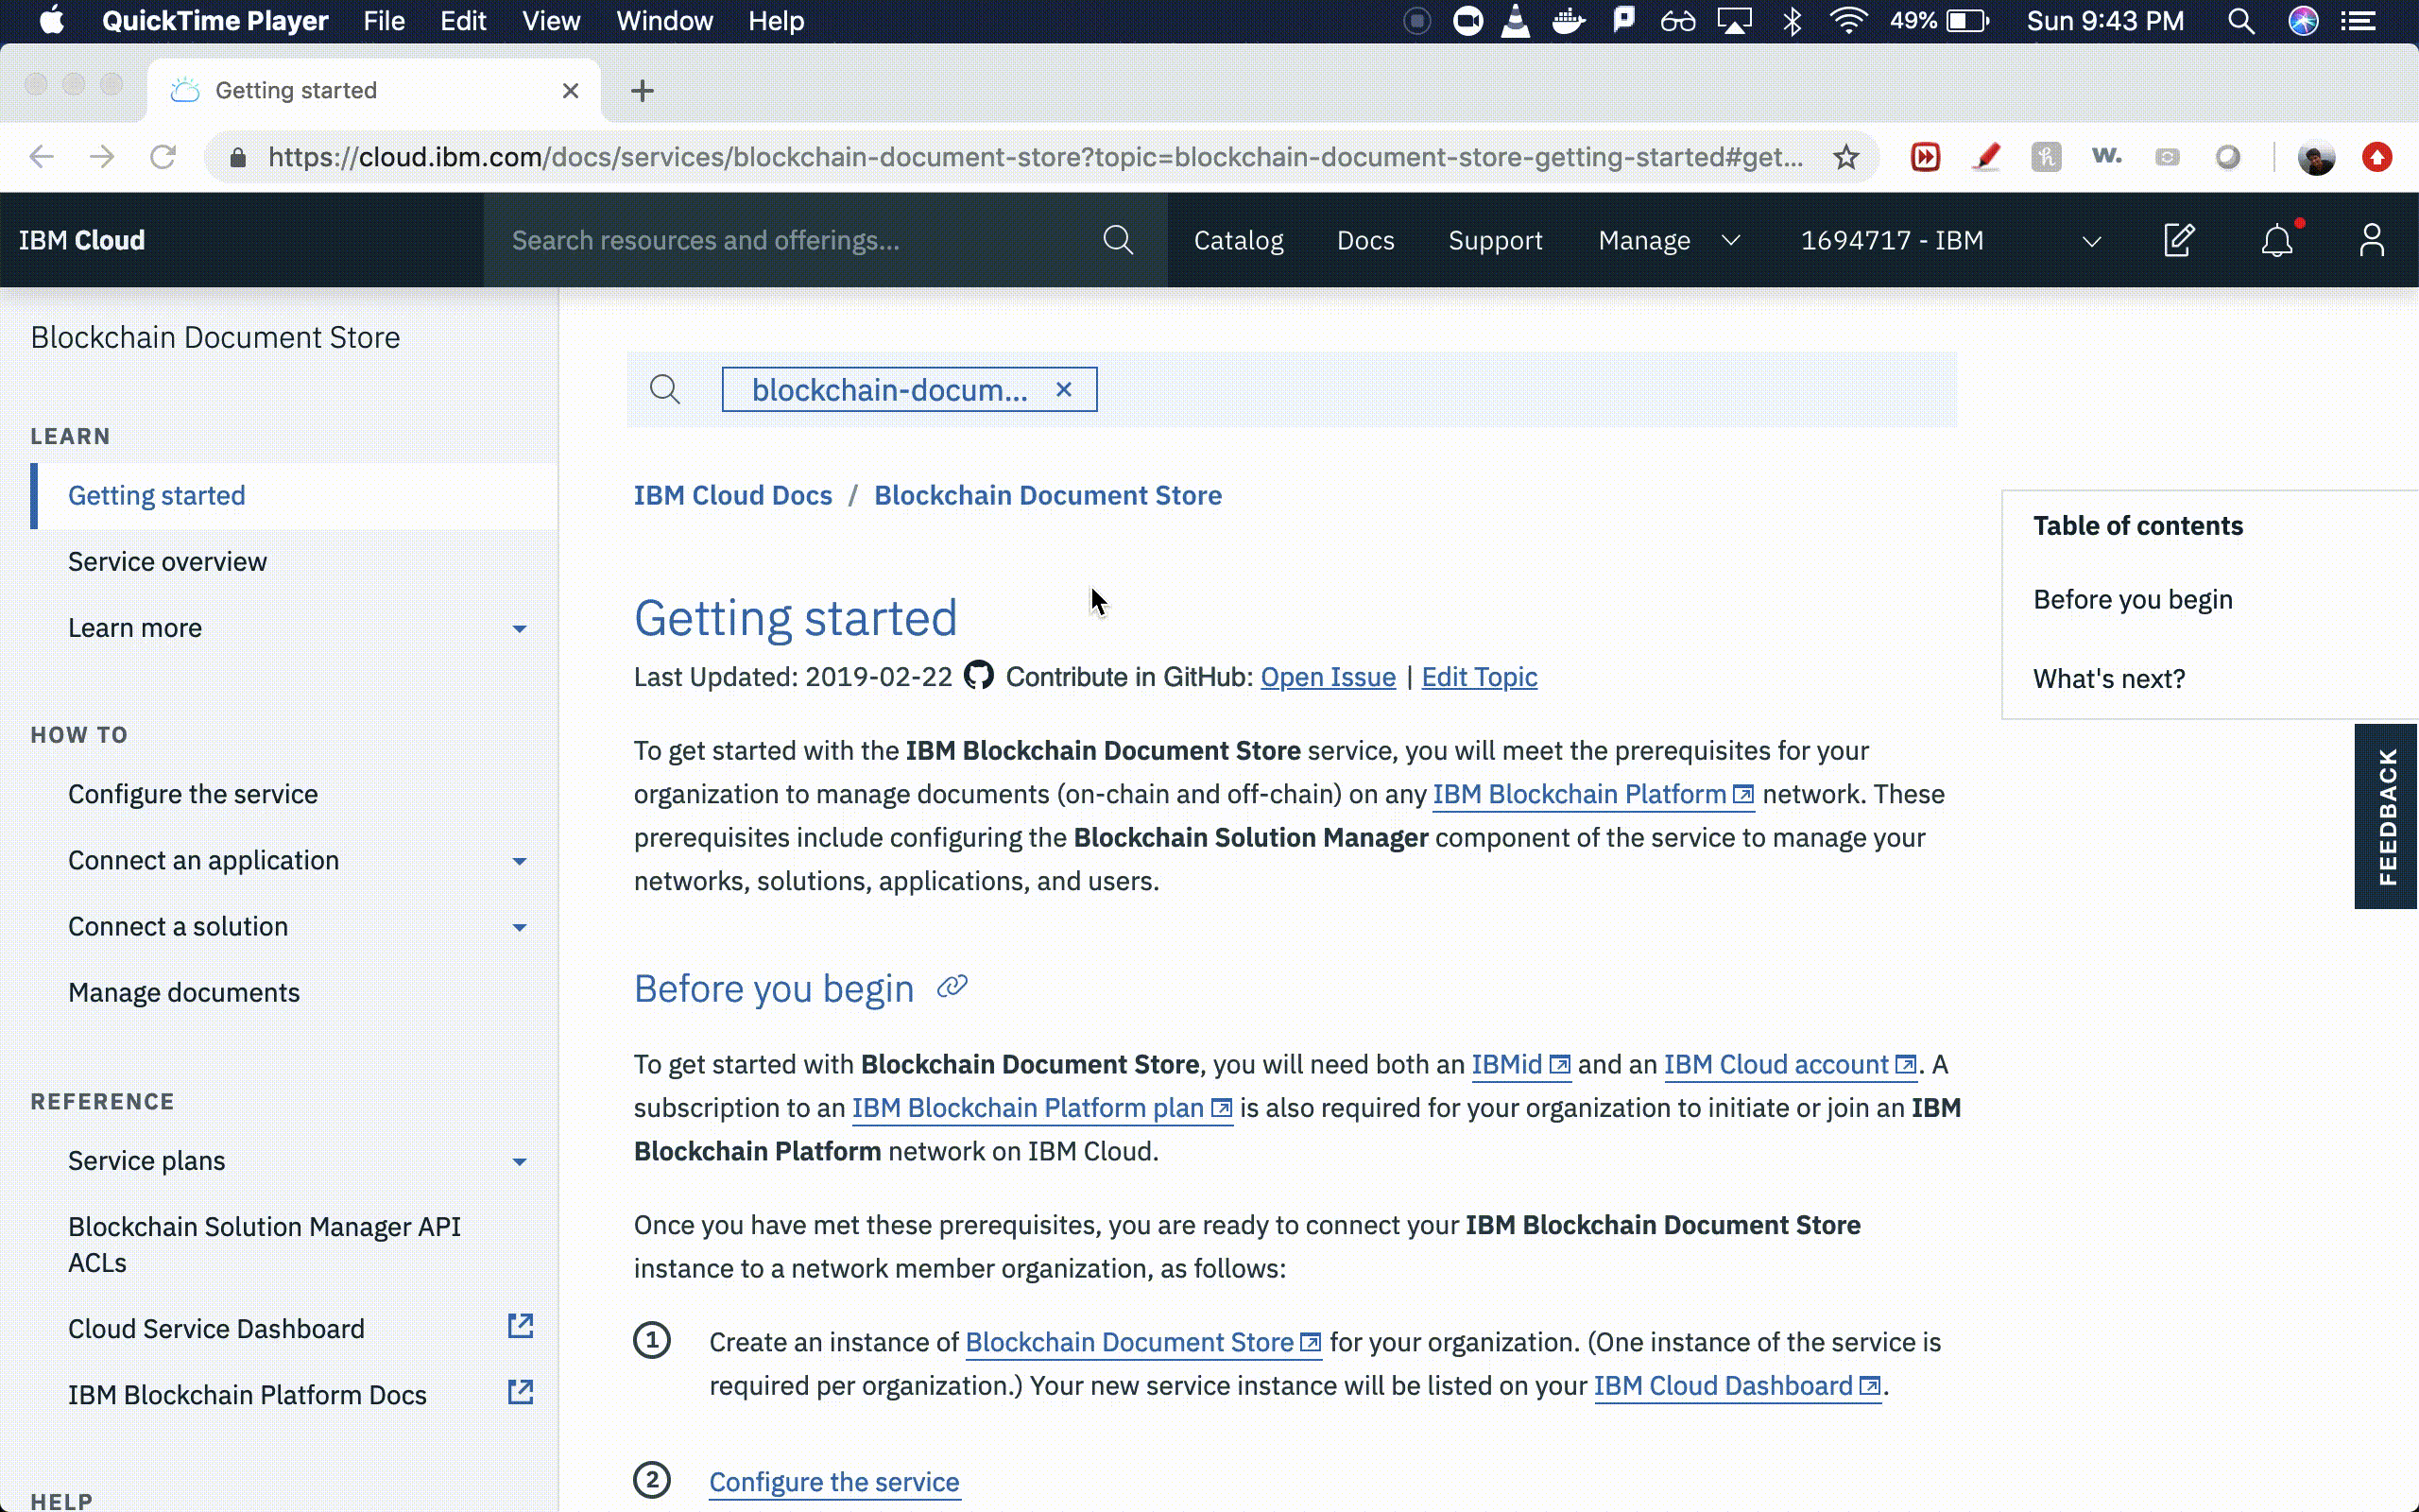Click the Wi-Fi status icon

pyautogui.click(x=1849, y=21)
